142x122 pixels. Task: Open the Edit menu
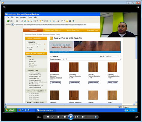click(x=12, y=17)
